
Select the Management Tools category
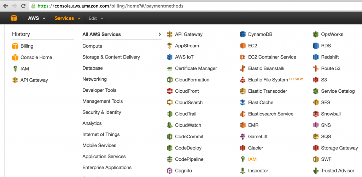[x=103, y=101]
